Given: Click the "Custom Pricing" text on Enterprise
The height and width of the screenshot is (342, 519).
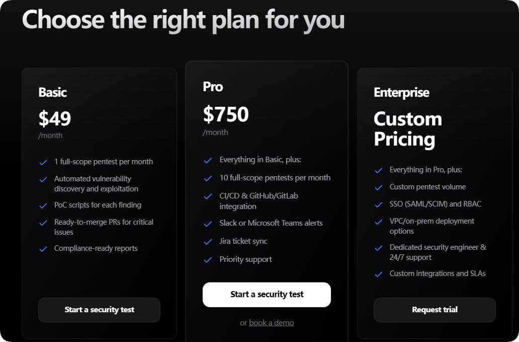Looking at the screenshot, I should click(408, 129).
